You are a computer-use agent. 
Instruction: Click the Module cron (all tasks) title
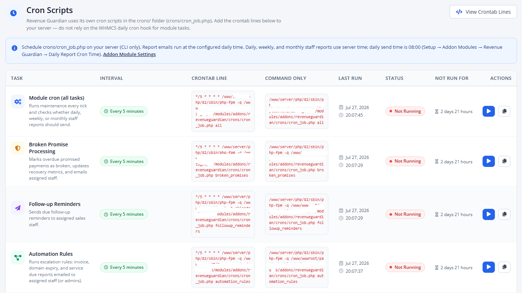click(x=56, y=98)
